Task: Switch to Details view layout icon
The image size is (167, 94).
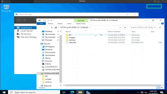Action: click(158, 88)
